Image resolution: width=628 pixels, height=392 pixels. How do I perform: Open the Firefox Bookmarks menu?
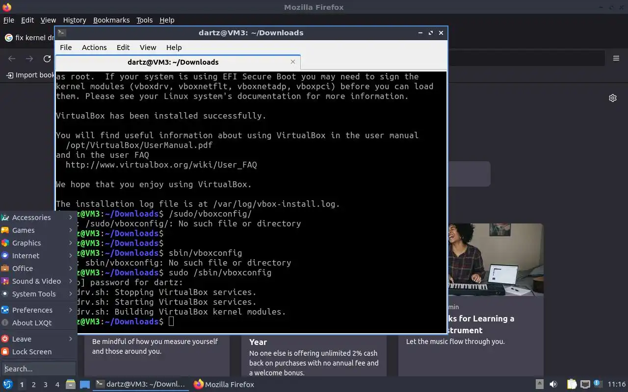[x=111, y=20]
